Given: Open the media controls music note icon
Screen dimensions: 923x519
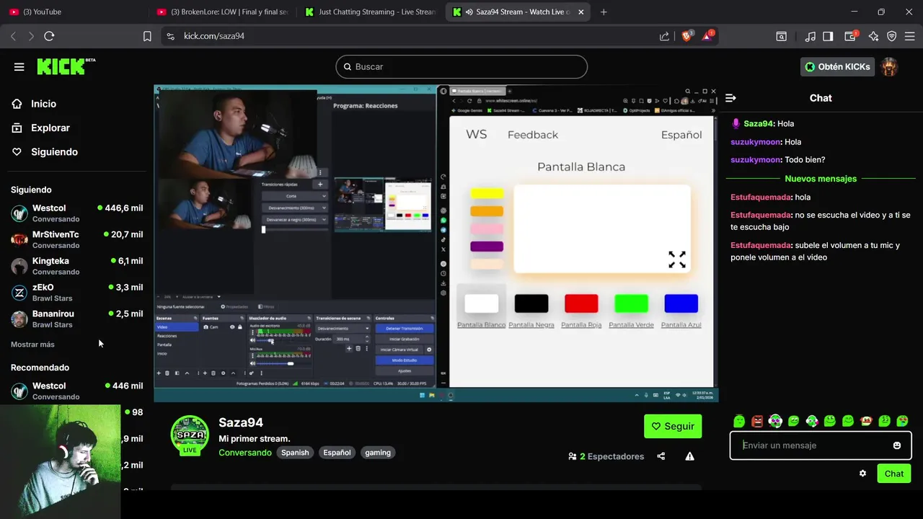Looking at the screenshot, I should [x=811, y=36].
